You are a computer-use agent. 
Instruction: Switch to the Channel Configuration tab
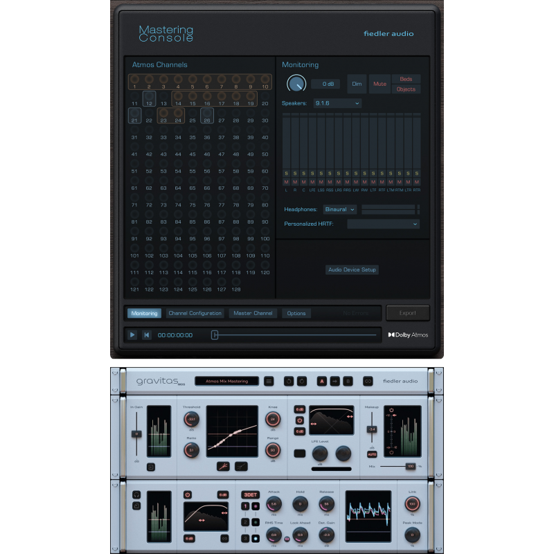[195, 313]
